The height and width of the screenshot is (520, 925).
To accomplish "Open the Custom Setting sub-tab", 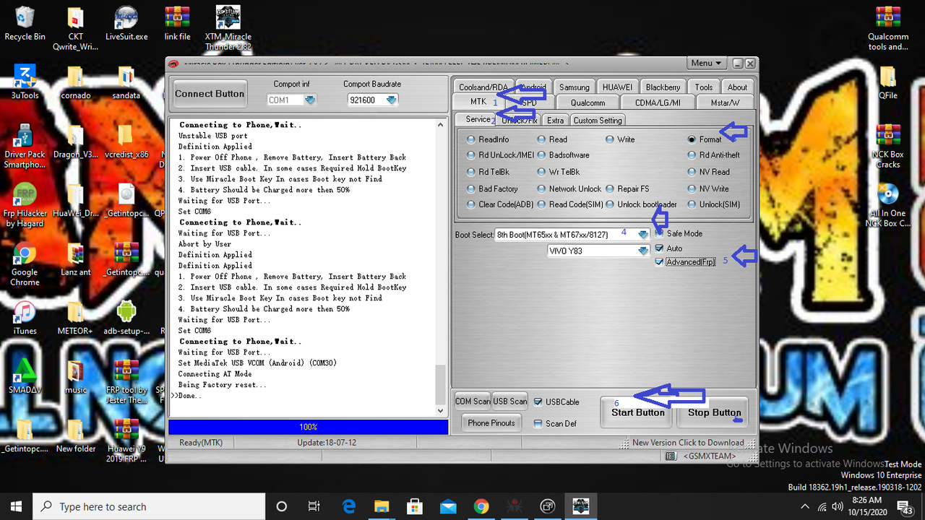I will click(598, 121).
